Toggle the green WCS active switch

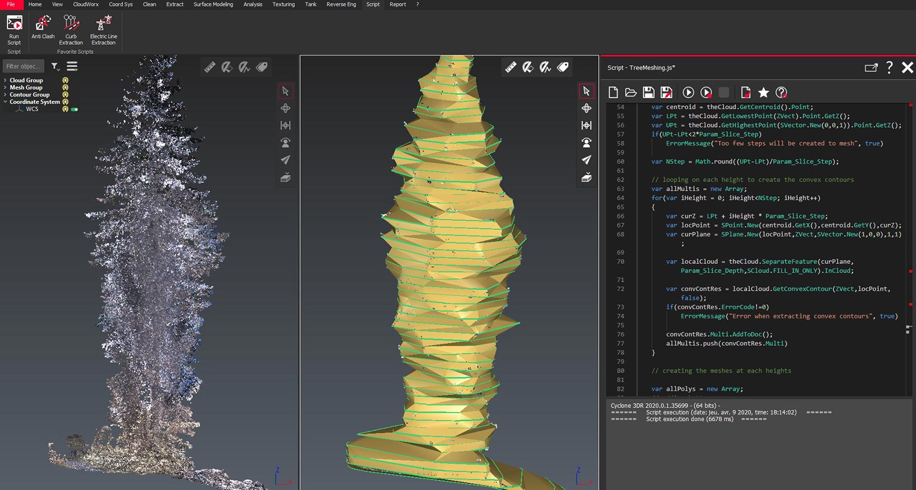click(74, 109)
